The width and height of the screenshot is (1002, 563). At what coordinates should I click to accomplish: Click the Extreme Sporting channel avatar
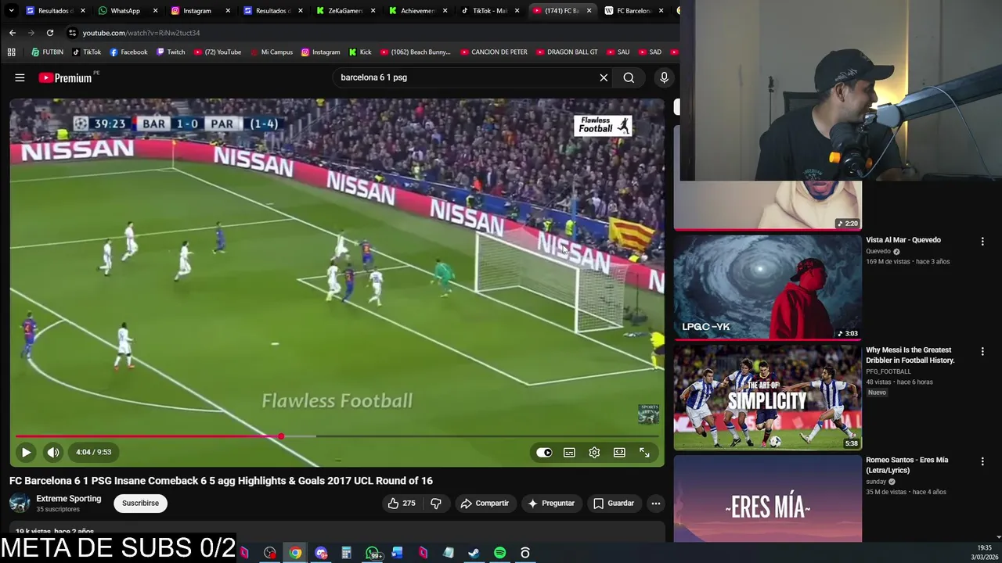[x=20, y=503]
